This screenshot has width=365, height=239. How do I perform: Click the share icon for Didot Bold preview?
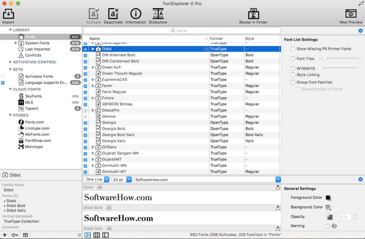[278, 208]
